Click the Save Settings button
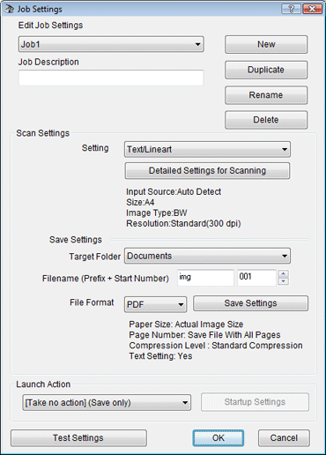 (250, 303)
